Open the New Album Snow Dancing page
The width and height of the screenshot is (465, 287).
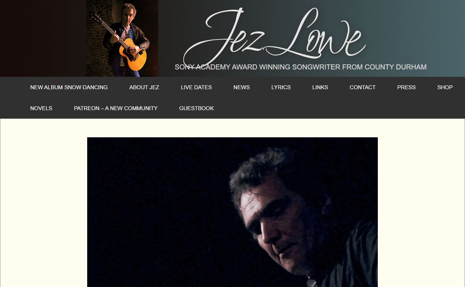click(x=69, y=87)
